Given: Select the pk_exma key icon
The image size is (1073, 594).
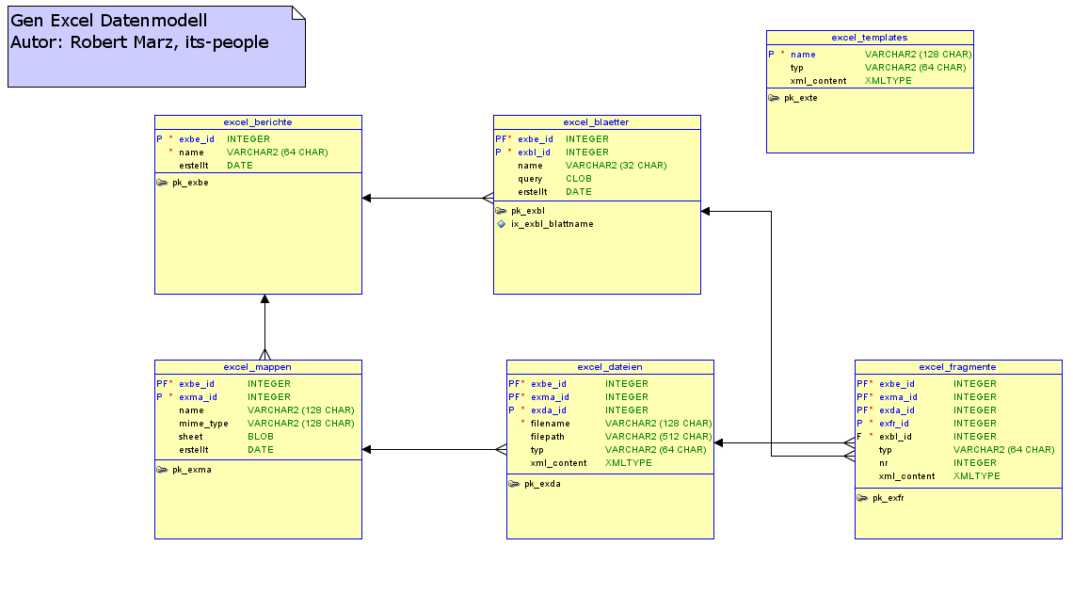Looking at the screenshot, I should [x=162, y=469].
